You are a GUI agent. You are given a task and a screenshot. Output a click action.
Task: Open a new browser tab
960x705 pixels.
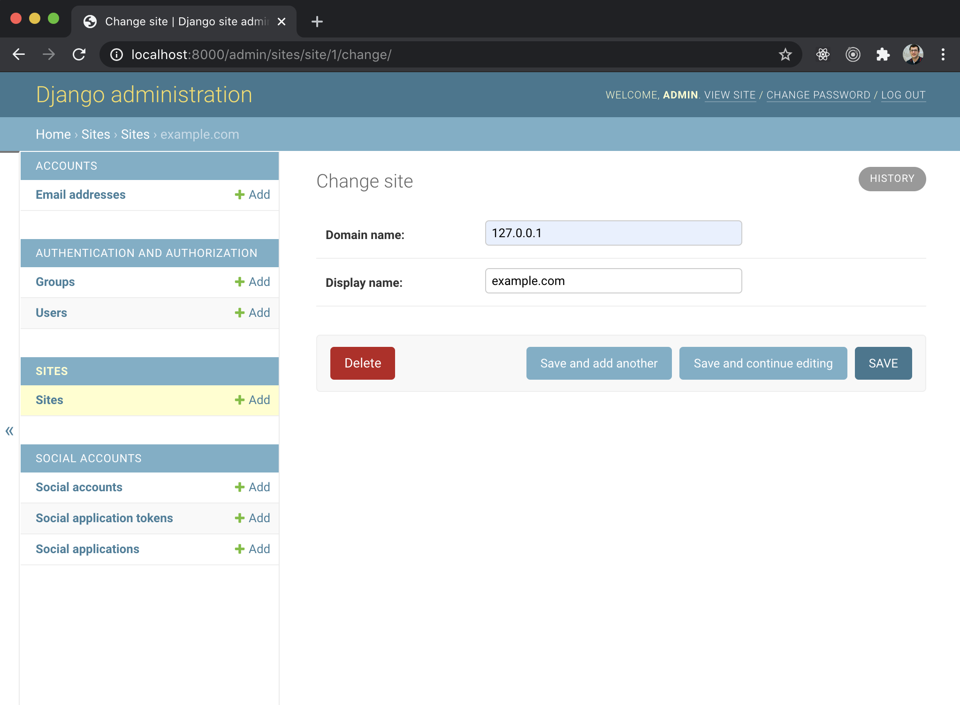coord(317,22)
